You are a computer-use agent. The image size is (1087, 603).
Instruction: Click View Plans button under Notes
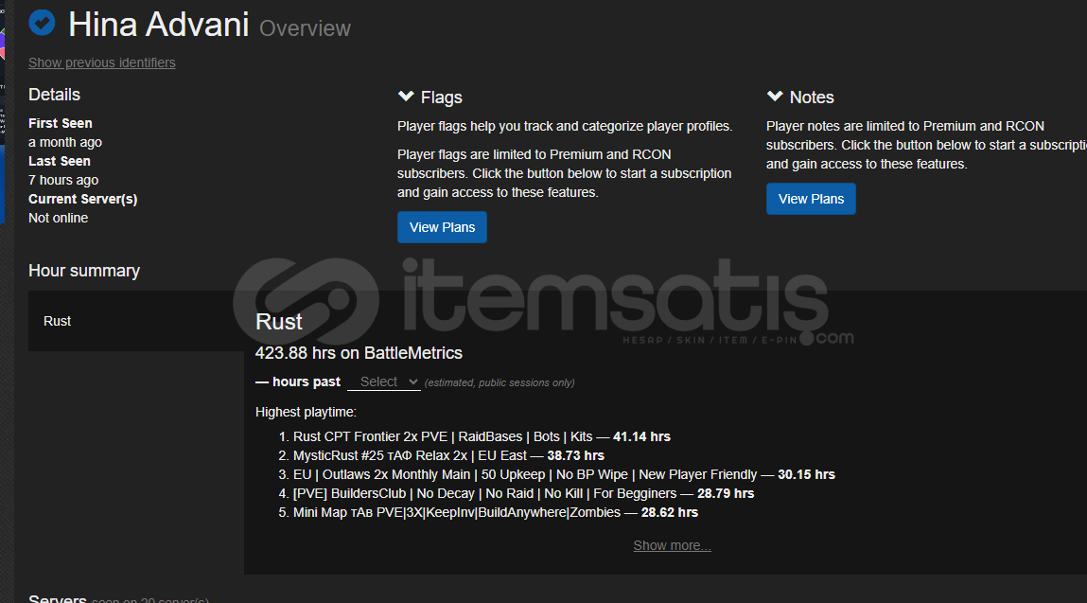pos(811,199)
